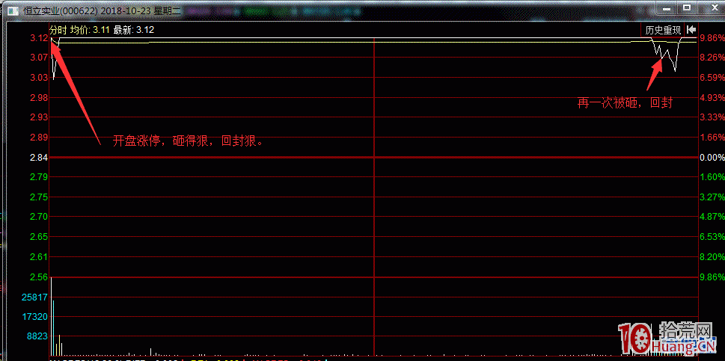Click the 2.84 previous close price label
725x361 pixels.
point(40,158)
